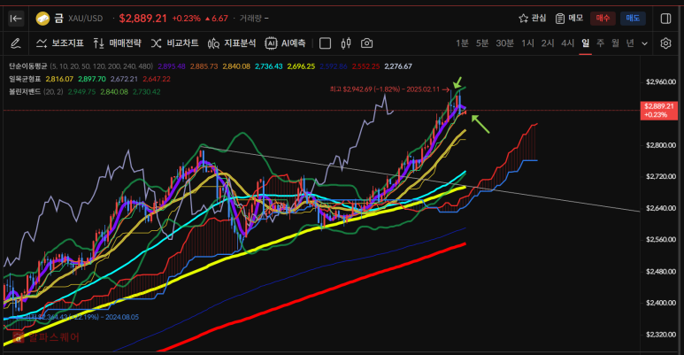Click the 거래량 volume label
The height and width of the screenshot is (355, 684).
pyautogui.click(x=250, y=19)
